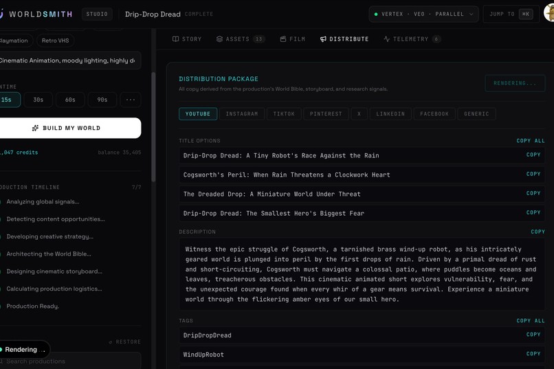Select the X platform
Viewport: 554px width, 369px height.
pos(359,113)
